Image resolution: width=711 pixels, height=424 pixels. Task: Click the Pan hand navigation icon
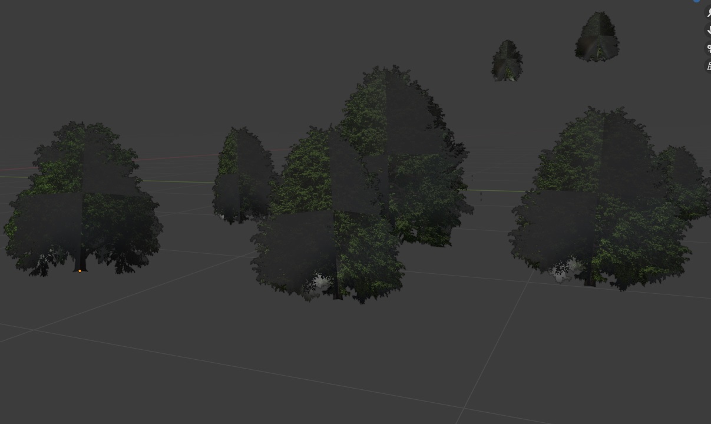coord(708,31)
